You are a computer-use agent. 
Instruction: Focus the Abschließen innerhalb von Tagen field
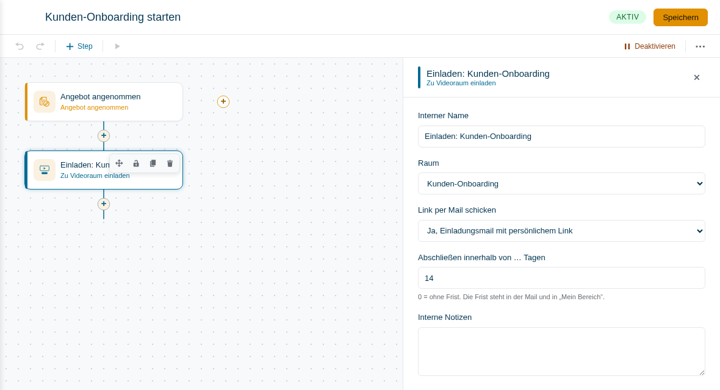[x=561, y=278]
